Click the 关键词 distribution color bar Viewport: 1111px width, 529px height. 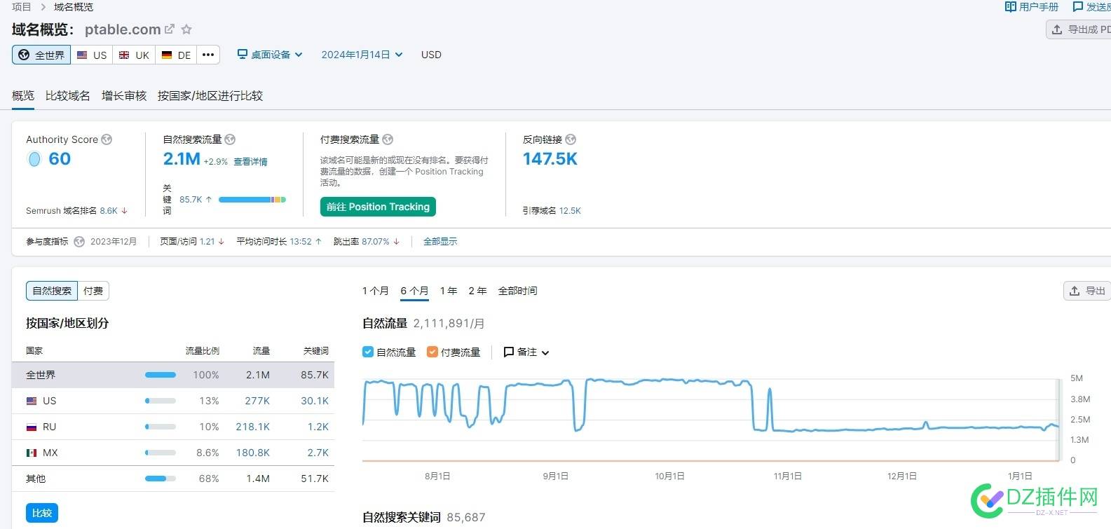pyautogui.click(x=252, y=200)
